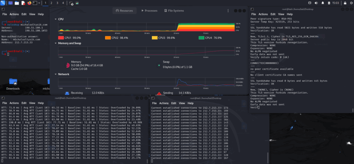Click the nslookup terminal title bar icon
Viewport: 354px width, 164px height.
pos(3,9)
